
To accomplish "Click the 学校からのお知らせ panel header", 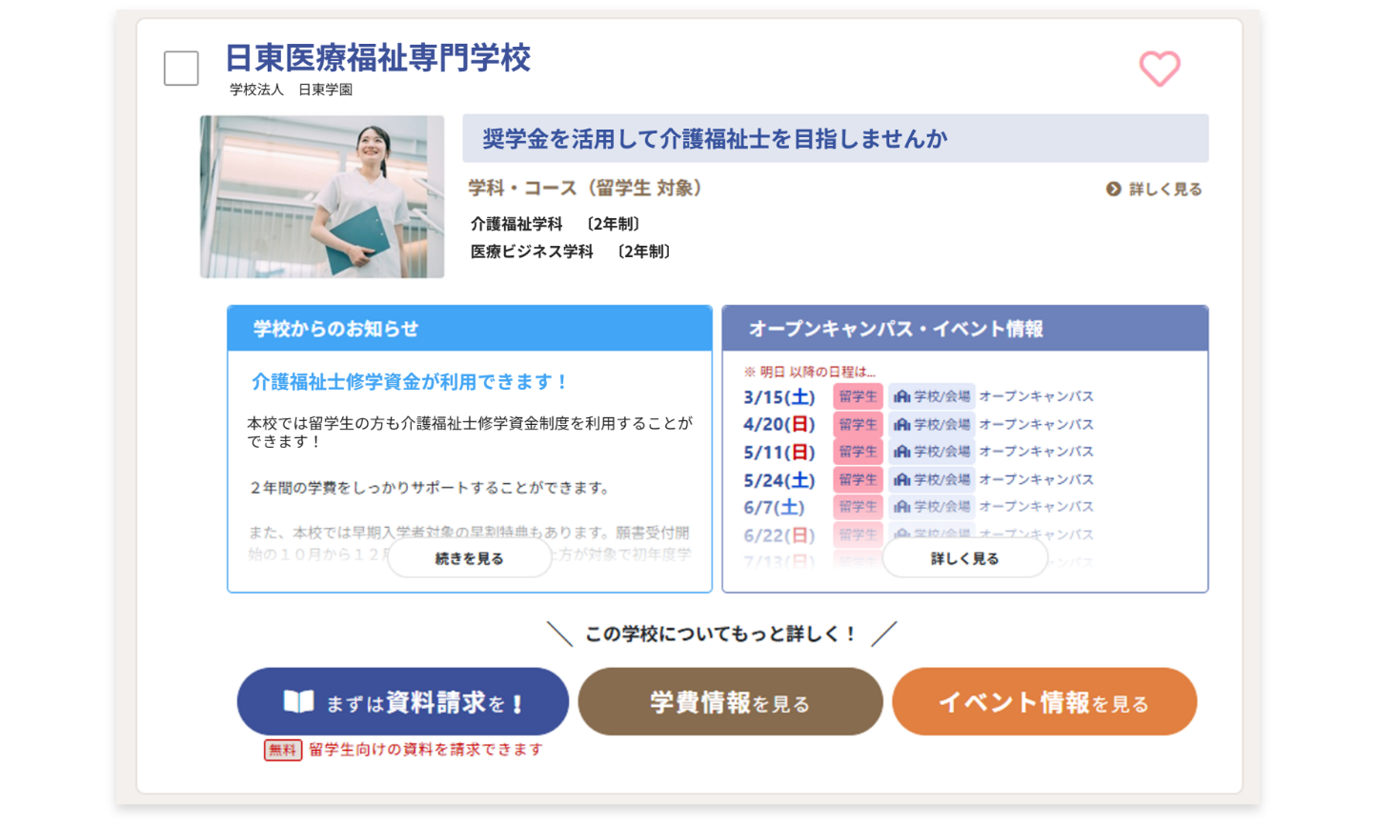I will 470,329.
